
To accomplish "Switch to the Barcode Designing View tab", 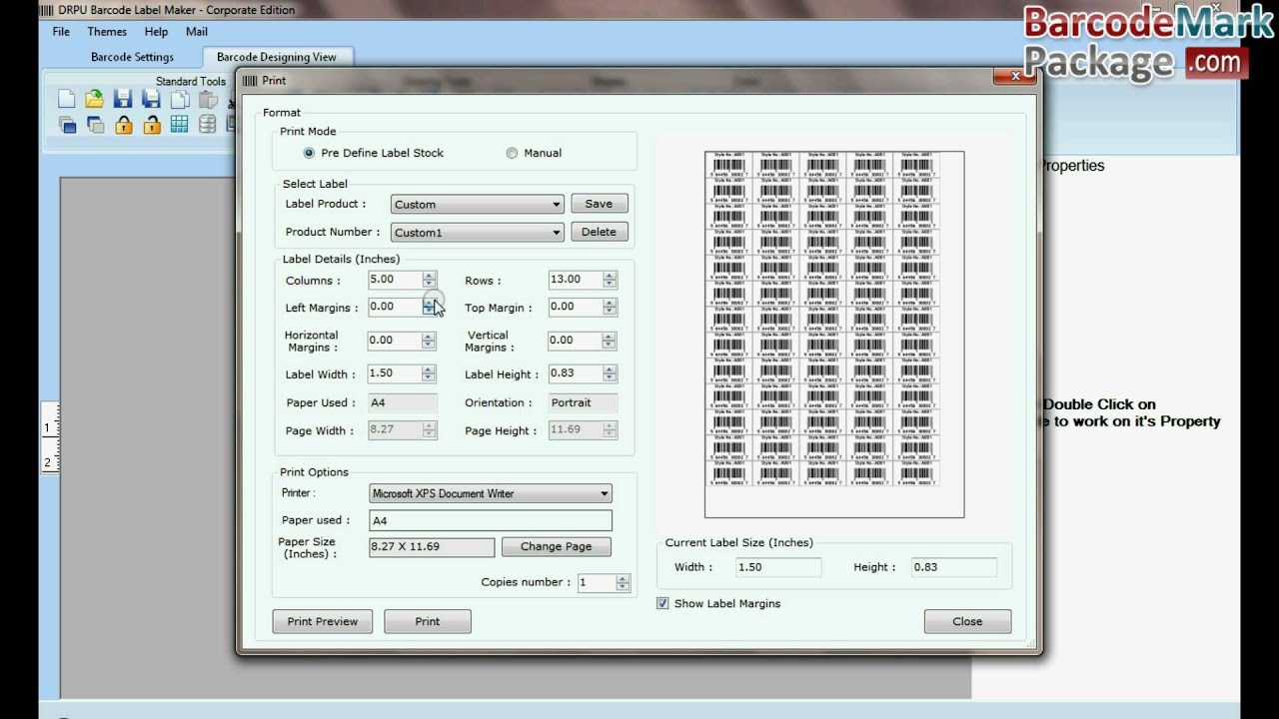I will tap(277, 57).
